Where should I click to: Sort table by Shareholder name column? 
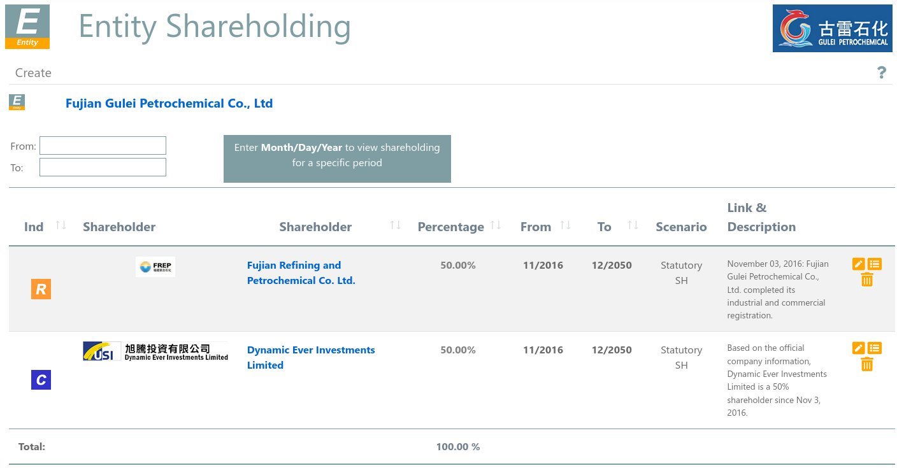pyautogui.click(x=395, y=225)
